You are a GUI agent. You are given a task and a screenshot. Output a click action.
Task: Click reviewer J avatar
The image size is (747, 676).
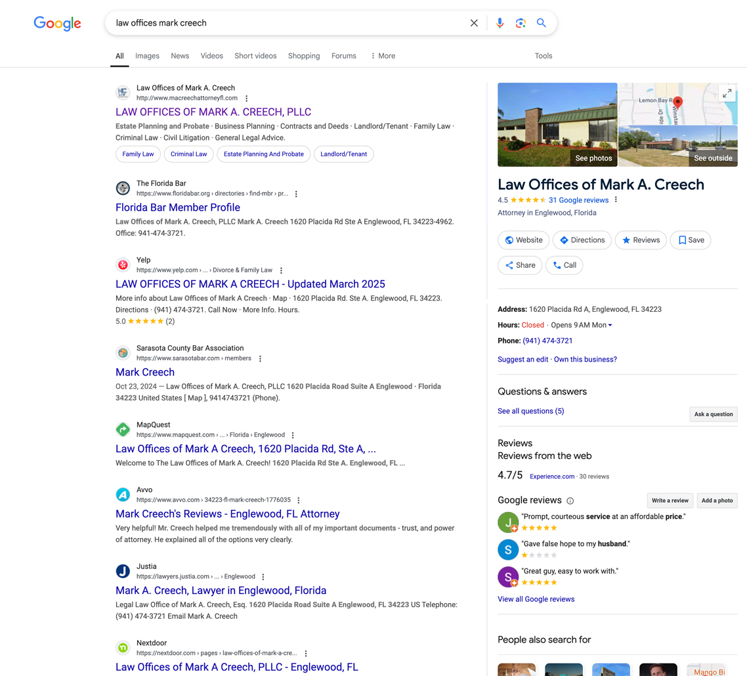pos(508,522)
